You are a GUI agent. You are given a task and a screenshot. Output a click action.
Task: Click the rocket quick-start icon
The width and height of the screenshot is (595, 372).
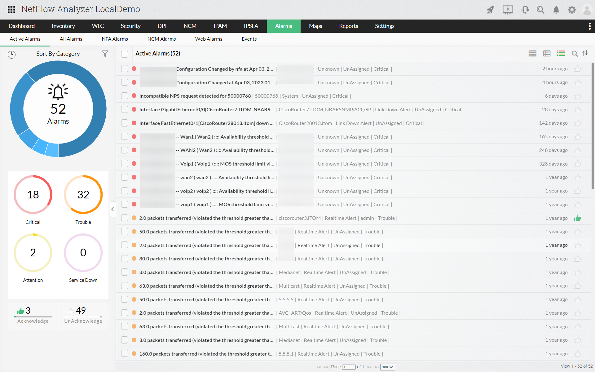490,10
